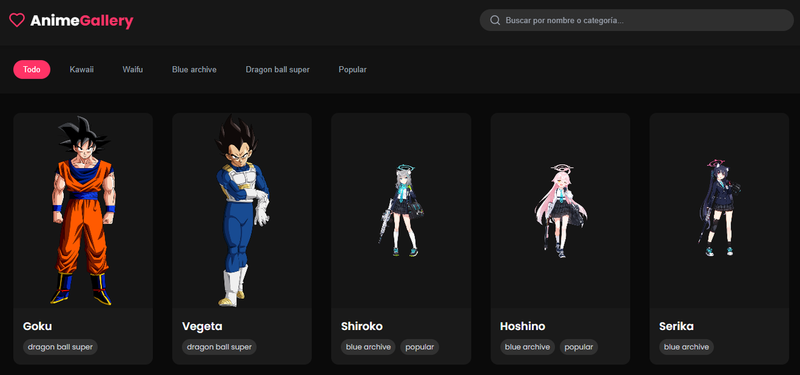Click Hoshino's popular tag

[x=579, y=347]
